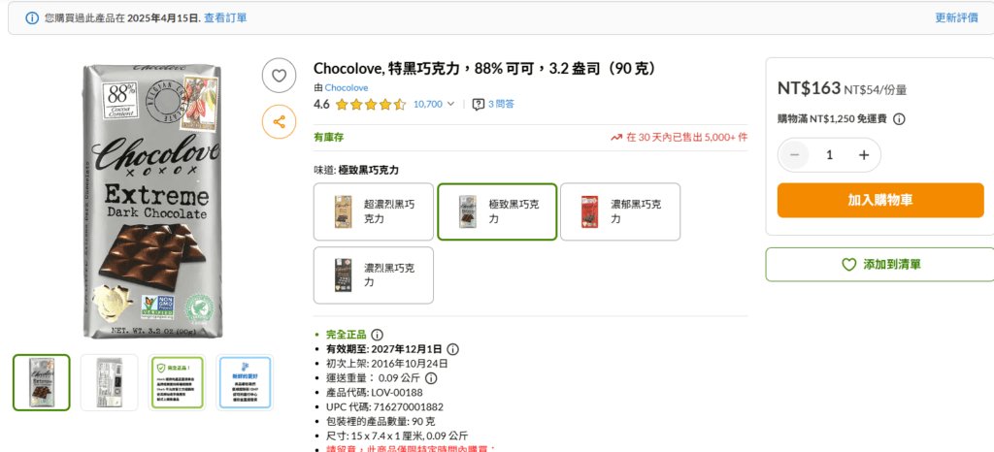Image resolution: width=994 pixels, height=452 pixels.
Task: Select the 濃郁黑巧克力 flavor option
Action: [619, 211]
